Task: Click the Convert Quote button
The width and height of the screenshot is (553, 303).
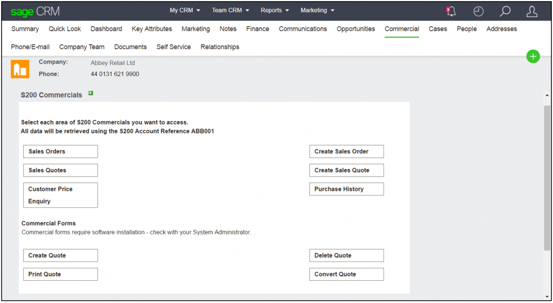Action: [x=346, y=274]
